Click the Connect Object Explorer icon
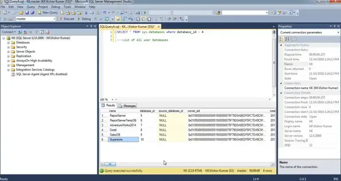 click(x=20, y=32)
